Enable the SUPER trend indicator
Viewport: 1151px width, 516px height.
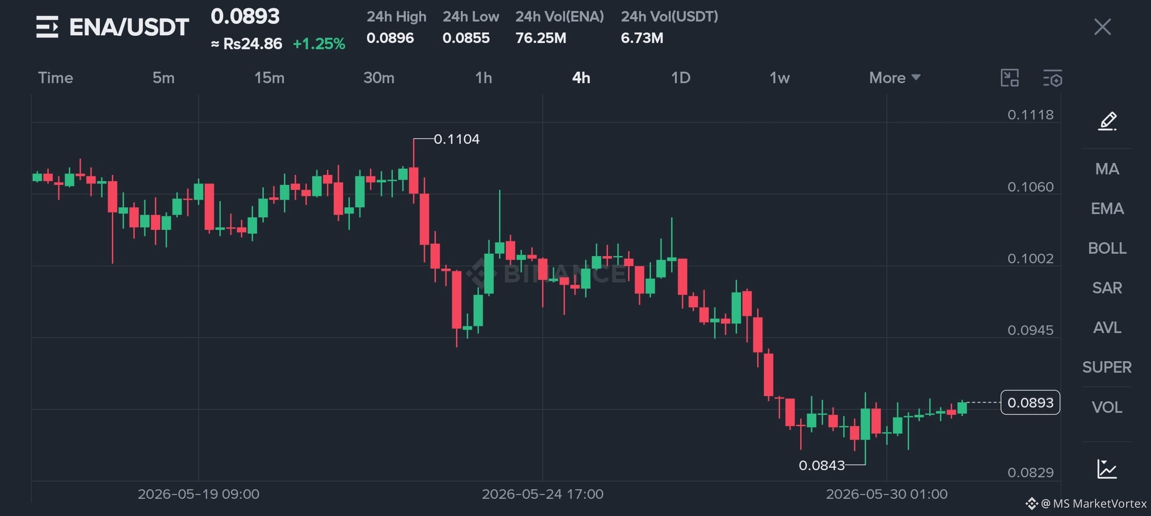pyautogui.click(x=1107, y=367)
